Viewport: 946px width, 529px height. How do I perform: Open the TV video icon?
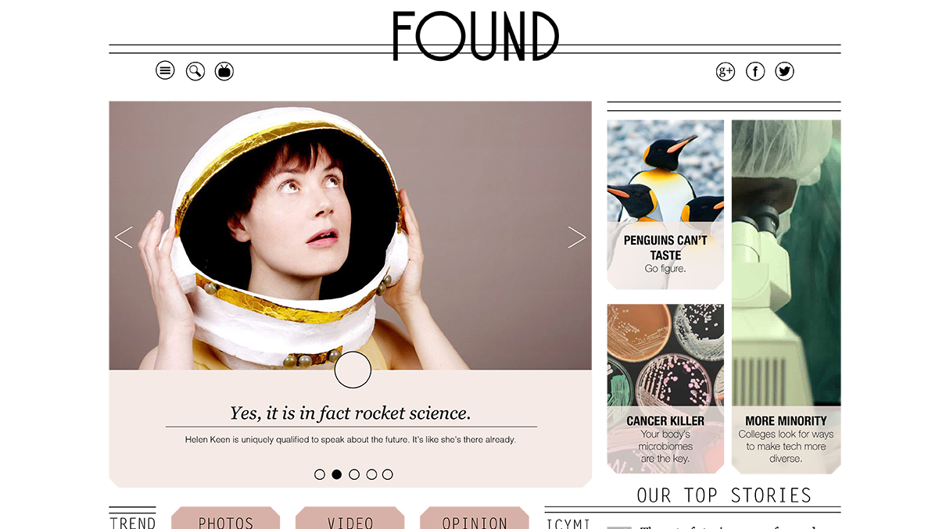point(224,71)
